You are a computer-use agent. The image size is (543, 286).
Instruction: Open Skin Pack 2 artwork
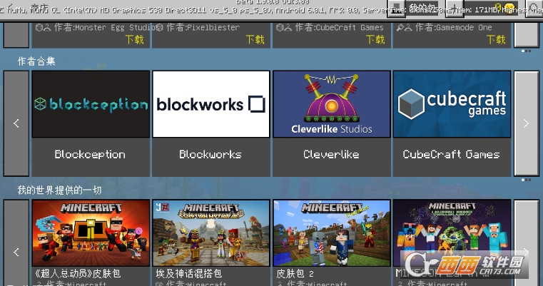[331, 233]
